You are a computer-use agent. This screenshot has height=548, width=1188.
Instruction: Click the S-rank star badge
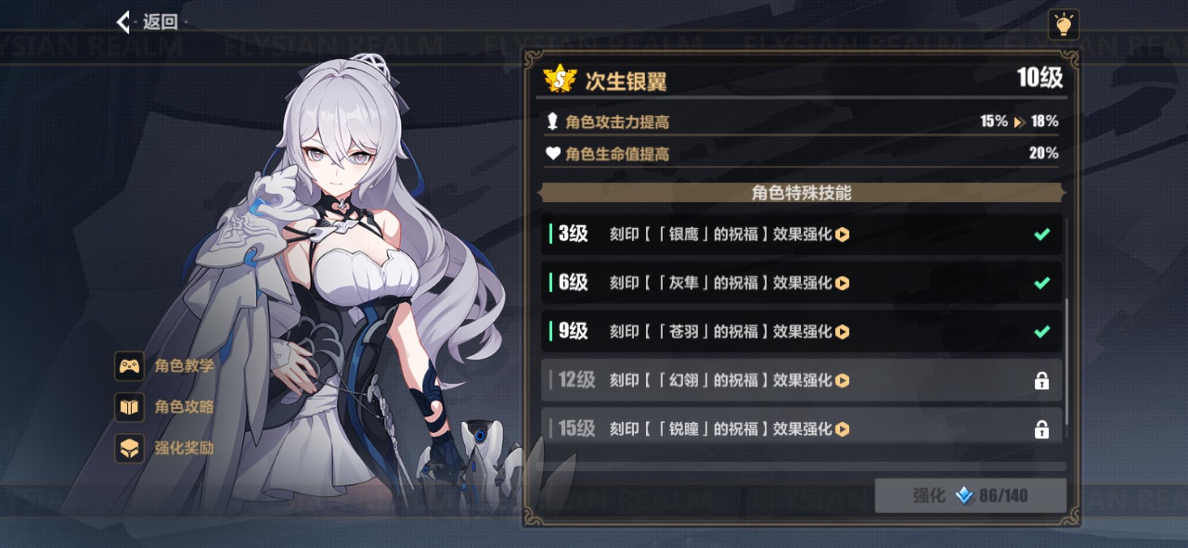560,79
